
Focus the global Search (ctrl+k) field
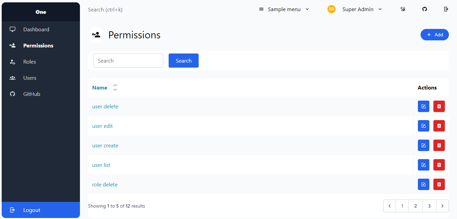tap(105, 9)
